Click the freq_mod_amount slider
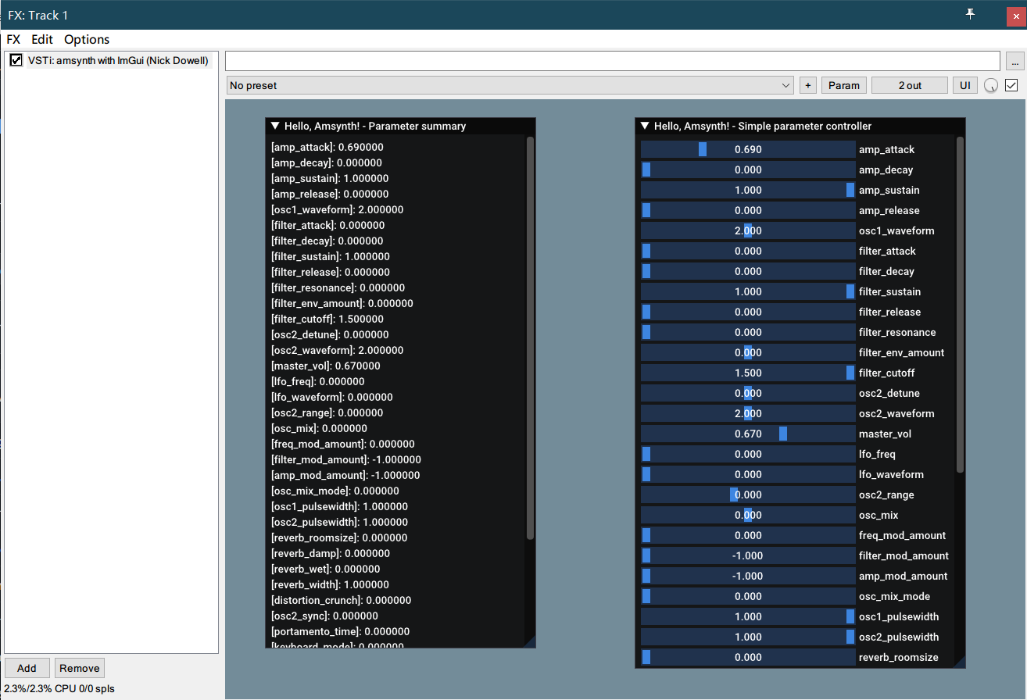Image resolution: width=1027 pixels, height=700 pixels. pyautogui.click(x=748, y=535)
